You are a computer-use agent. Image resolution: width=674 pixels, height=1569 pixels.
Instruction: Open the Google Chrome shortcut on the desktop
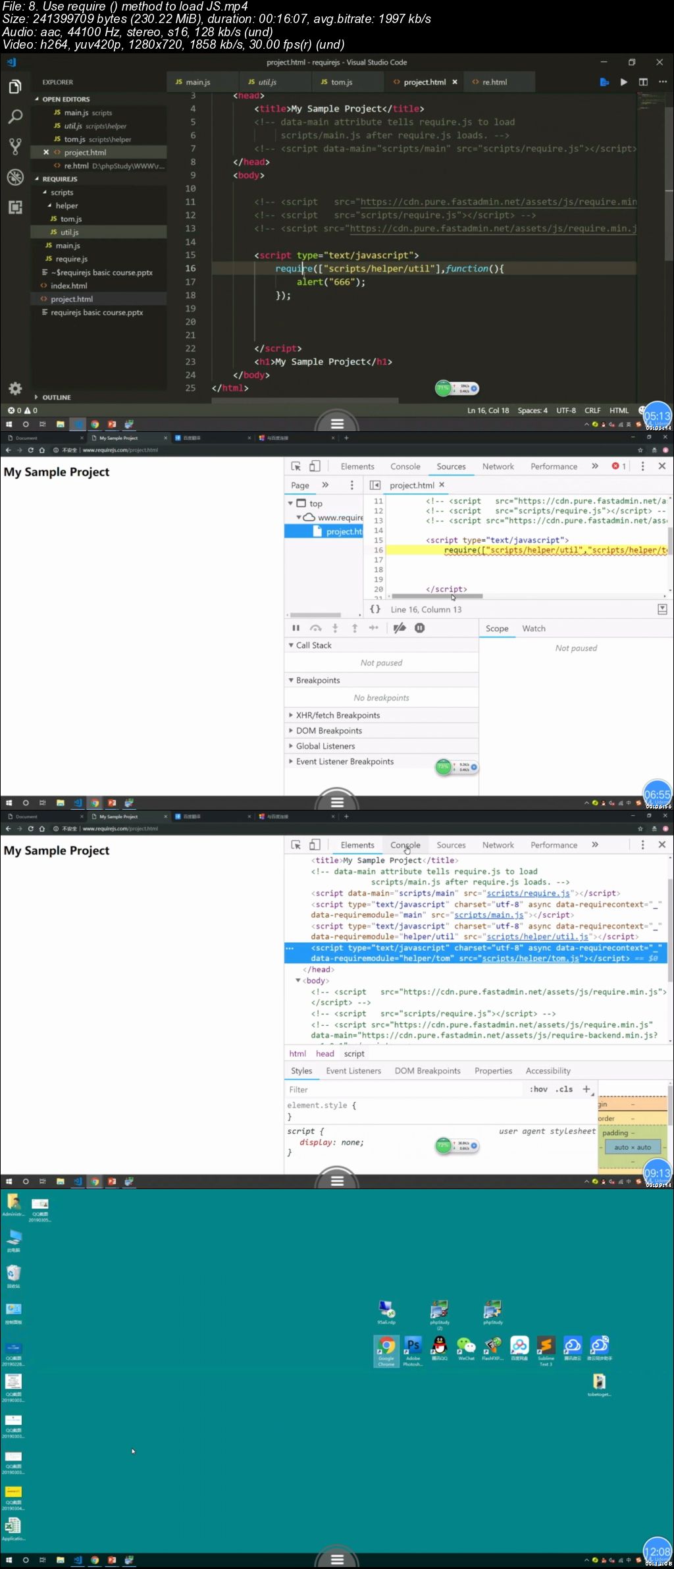pos(386,1350)
